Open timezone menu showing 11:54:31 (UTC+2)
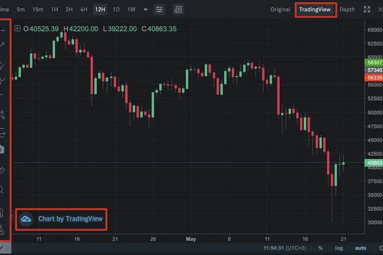 (284, 248)
